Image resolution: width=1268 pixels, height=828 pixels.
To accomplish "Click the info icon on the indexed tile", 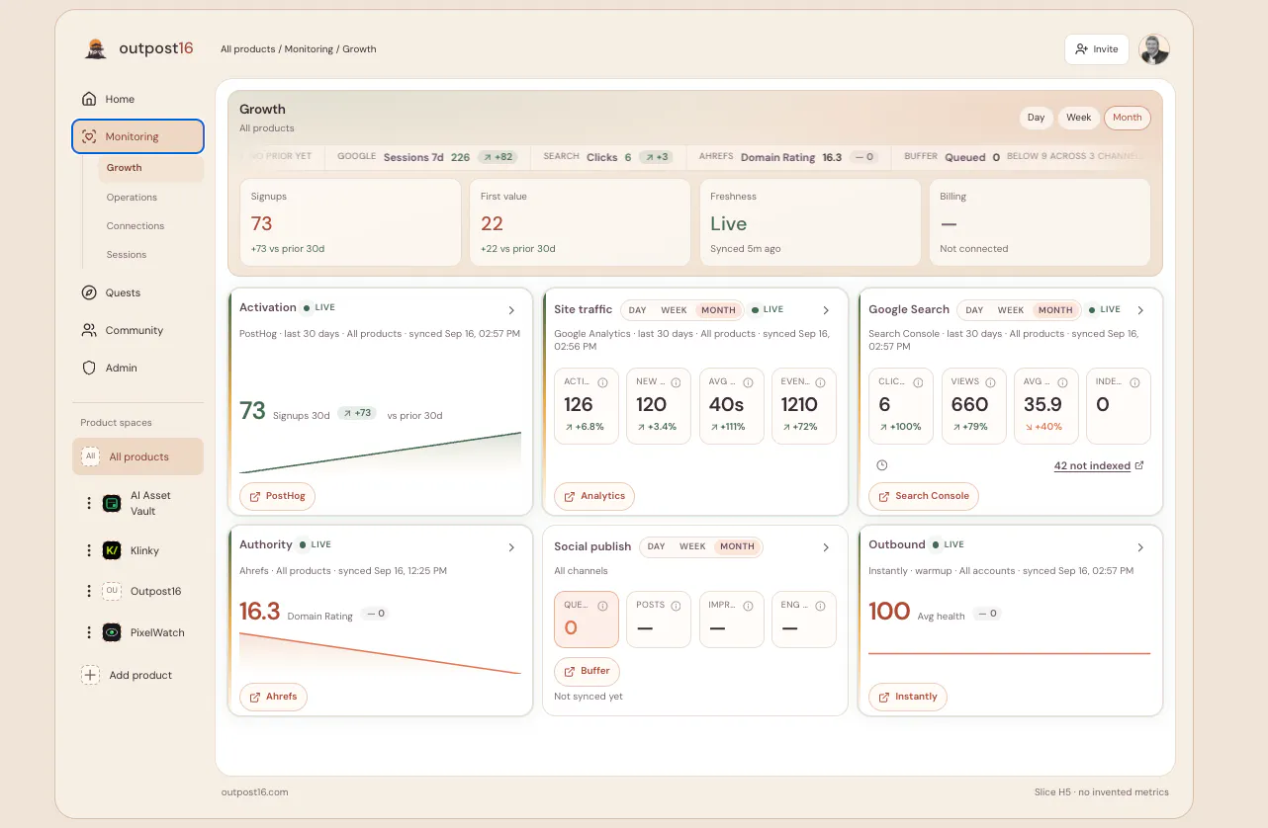I will tap(1135, 382).
